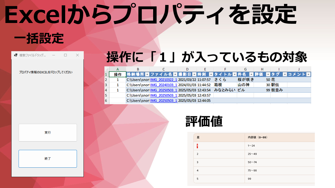The height and width of the screenshot is (188, 335).
Task: Expand the 評価 column filter arrow
Action: (x=268, y=74)
